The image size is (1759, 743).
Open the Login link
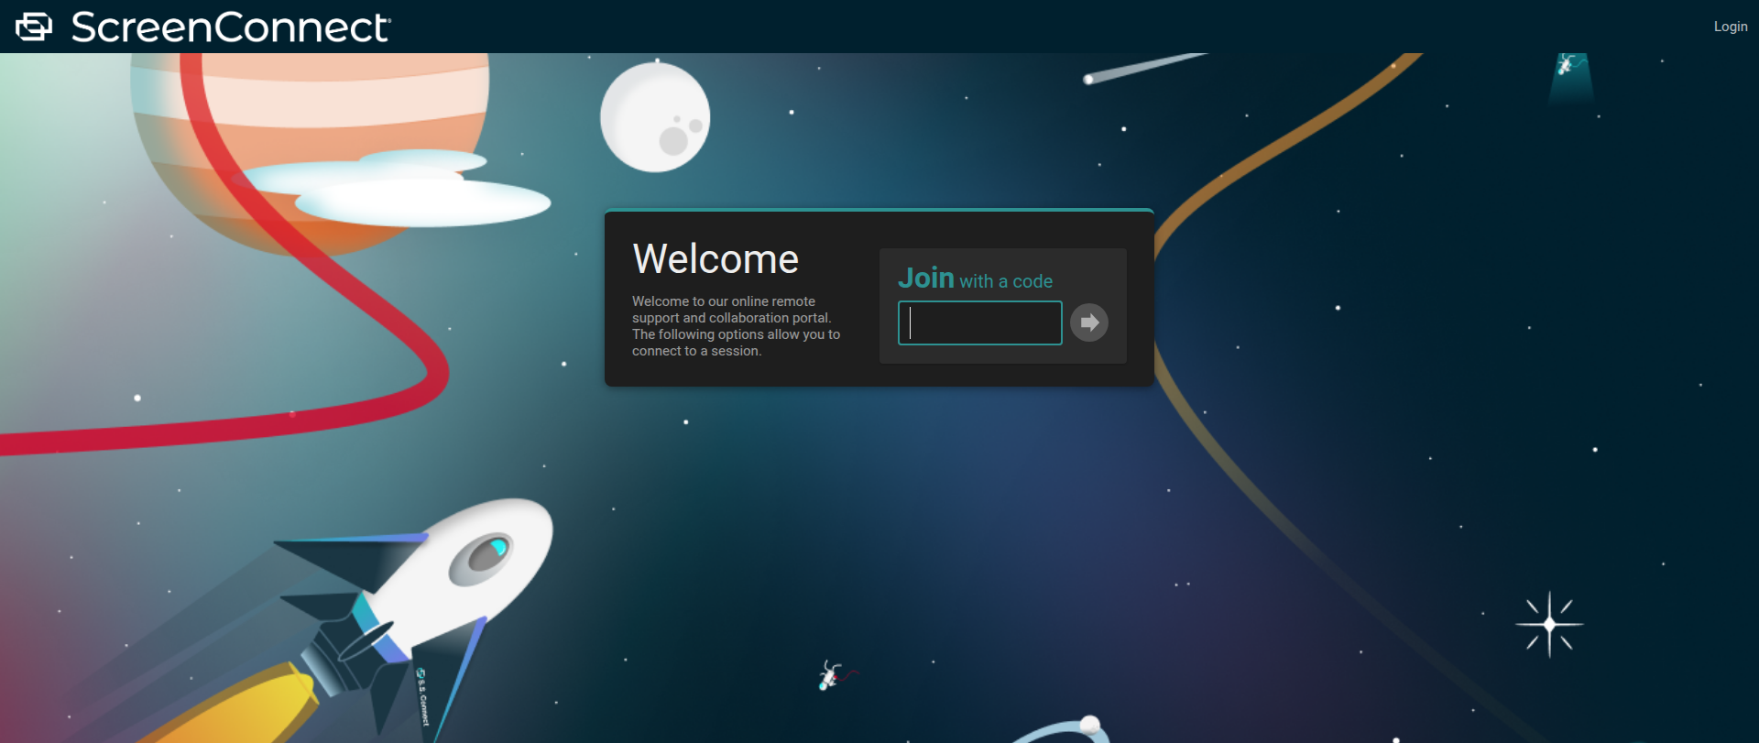pos(1730,27)
